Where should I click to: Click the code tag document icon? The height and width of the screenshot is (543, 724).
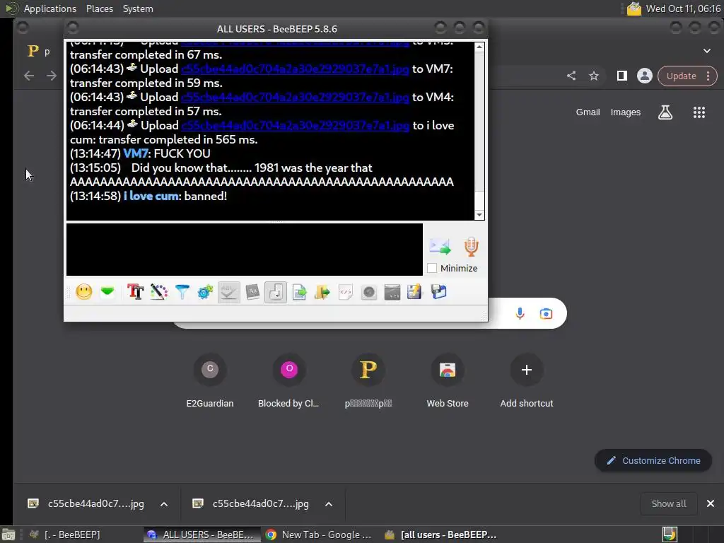[x=345, y=292]
